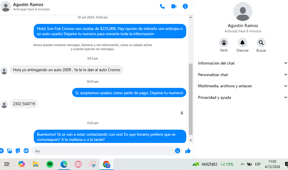Image resolution: width=288 pixels, height=170 pixels.
Task: Expand Privacidad y ayuda section
Action: pyautogui.click(x=242, y=97)
